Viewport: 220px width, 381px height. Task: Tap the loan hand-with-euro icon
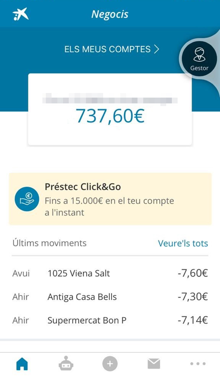click(x=27, y=199)
